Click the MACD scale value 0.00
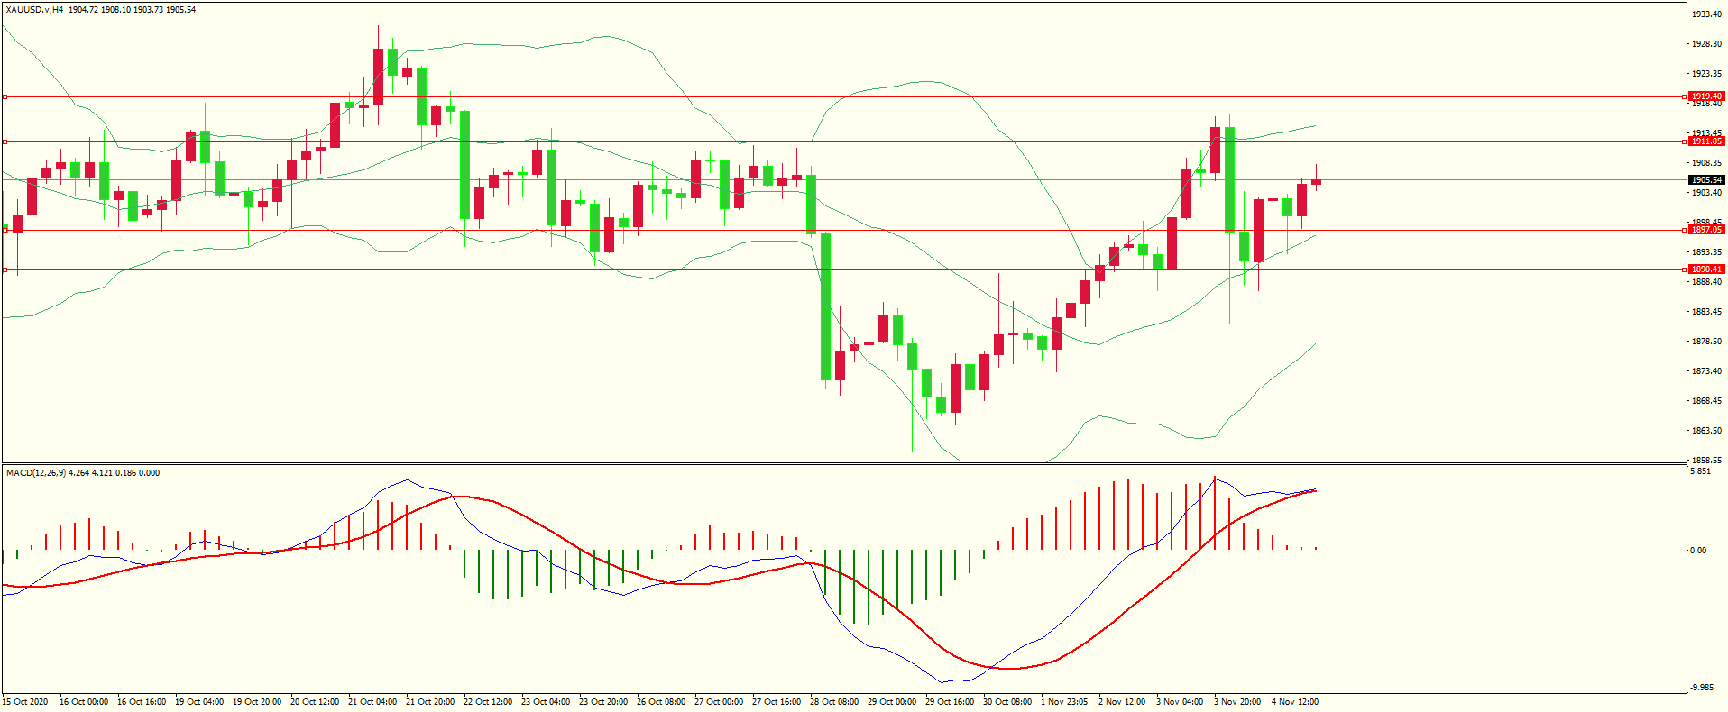Viewport: 1728px width, 712px height. point(1698,551)
